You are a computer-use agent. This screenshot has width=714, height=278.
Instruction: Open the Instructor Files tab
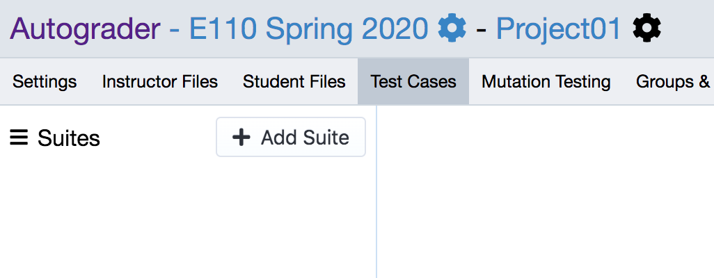[160, 82]
